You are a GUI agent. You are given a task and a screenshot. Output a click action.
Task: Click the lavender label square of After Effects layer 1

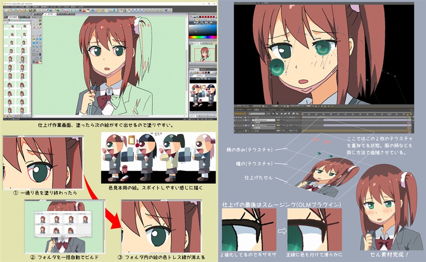point(246,120)
